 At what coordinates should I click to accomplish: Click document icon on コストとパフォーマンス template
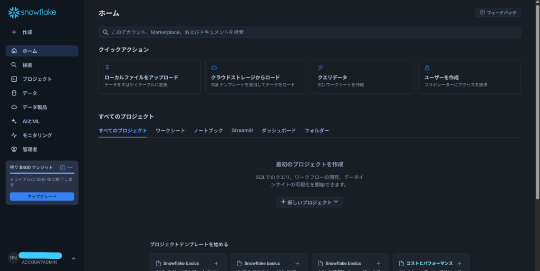coord(401,264)
